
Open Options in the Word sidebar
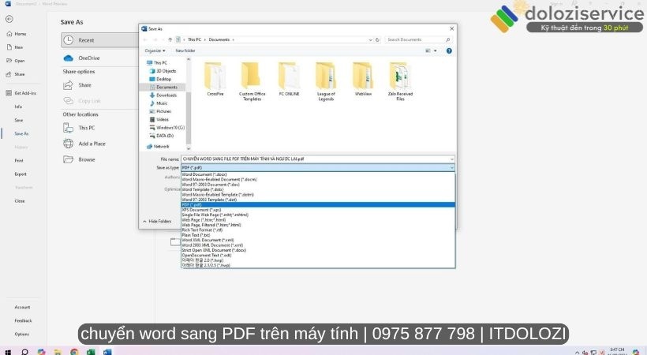pos(22,334)
